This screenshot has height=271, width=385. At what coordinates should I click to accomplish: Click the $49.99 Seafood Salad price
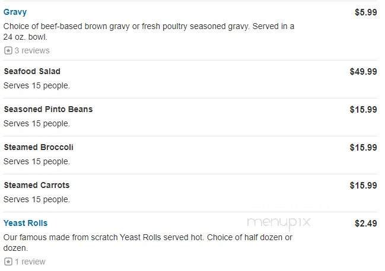(x=363, y=71)
